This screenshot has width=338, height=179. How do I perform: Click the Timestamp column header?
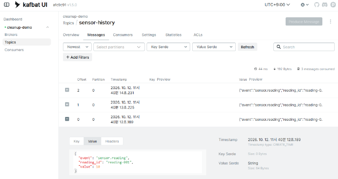click(x=119, y=79)
